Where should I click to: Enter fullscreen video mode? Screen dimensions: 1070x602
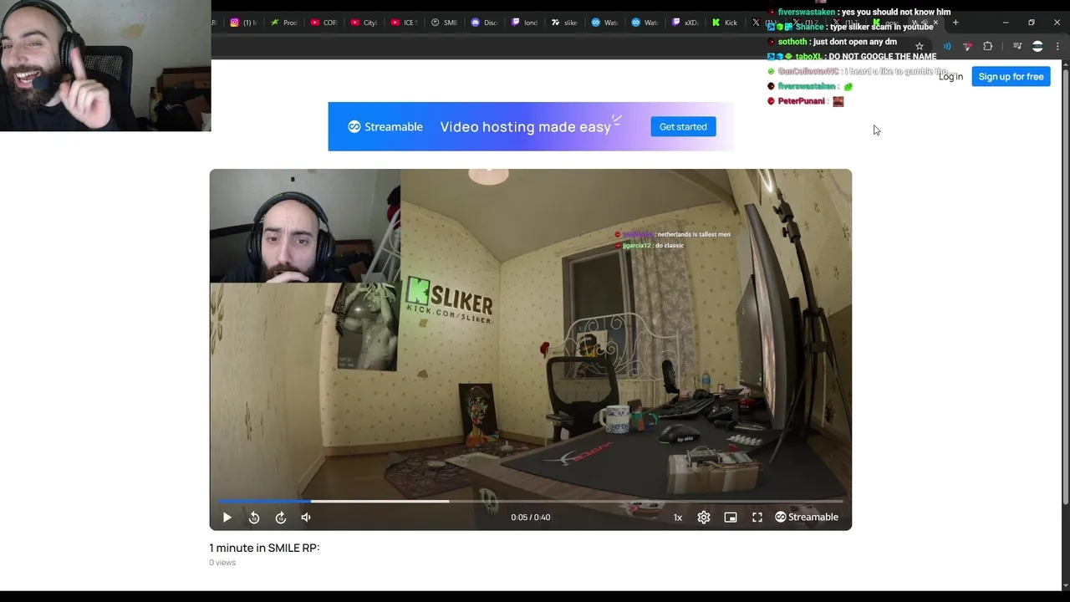tap(757, 518)
